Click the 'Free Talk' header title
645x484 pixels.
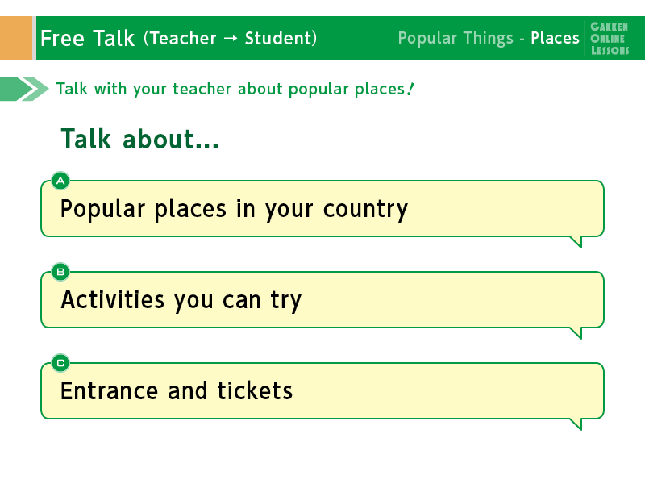(x=88, y=38)
